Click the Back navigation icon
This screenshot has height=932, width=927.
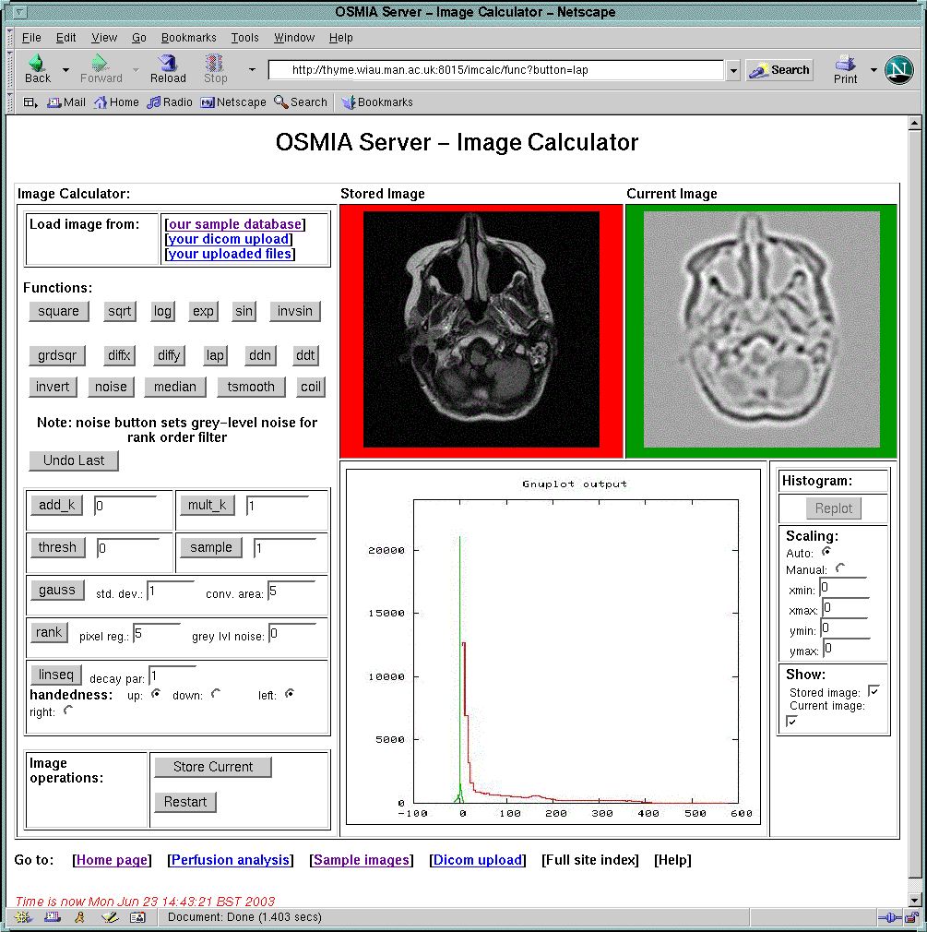coord(37,64)
